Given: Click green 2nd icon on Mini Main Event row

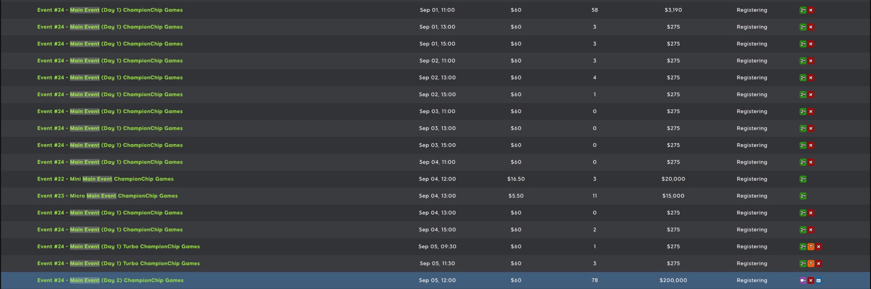Looking at the screenshot, I should click(x=803, y=179).
